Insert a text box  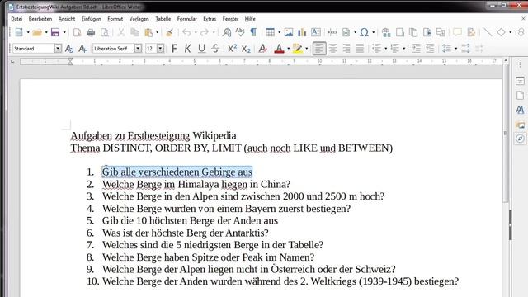315,32
